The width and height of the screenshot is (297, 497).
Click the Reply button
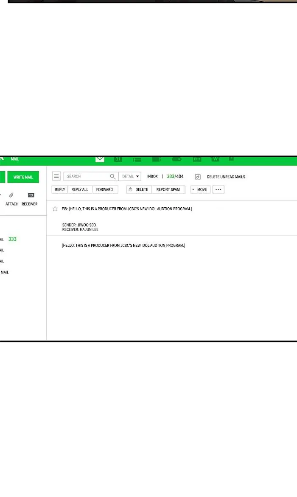pyautogui.click(x=60, y=189)
